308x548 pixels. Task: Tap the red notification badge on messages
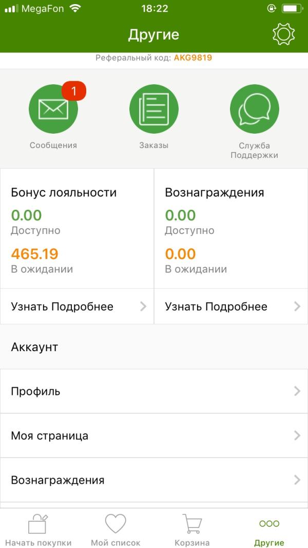[x=73, y=91]
